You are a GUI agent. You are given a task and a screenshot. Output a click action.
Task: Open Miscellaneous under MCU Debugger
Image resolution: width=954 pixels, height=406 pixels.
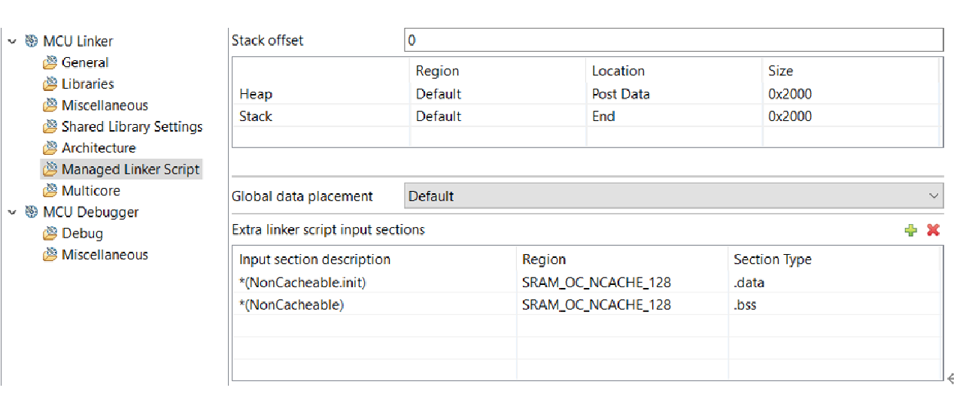pyautogui.click(x=105, y=255)
